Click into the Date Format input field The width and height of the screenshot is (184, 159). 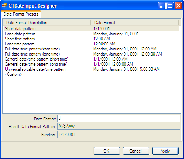(119, 118)
